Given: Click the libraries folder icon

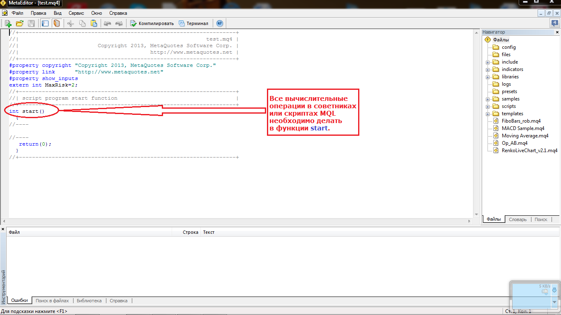Looking at the screenshot, I should 495,77.
